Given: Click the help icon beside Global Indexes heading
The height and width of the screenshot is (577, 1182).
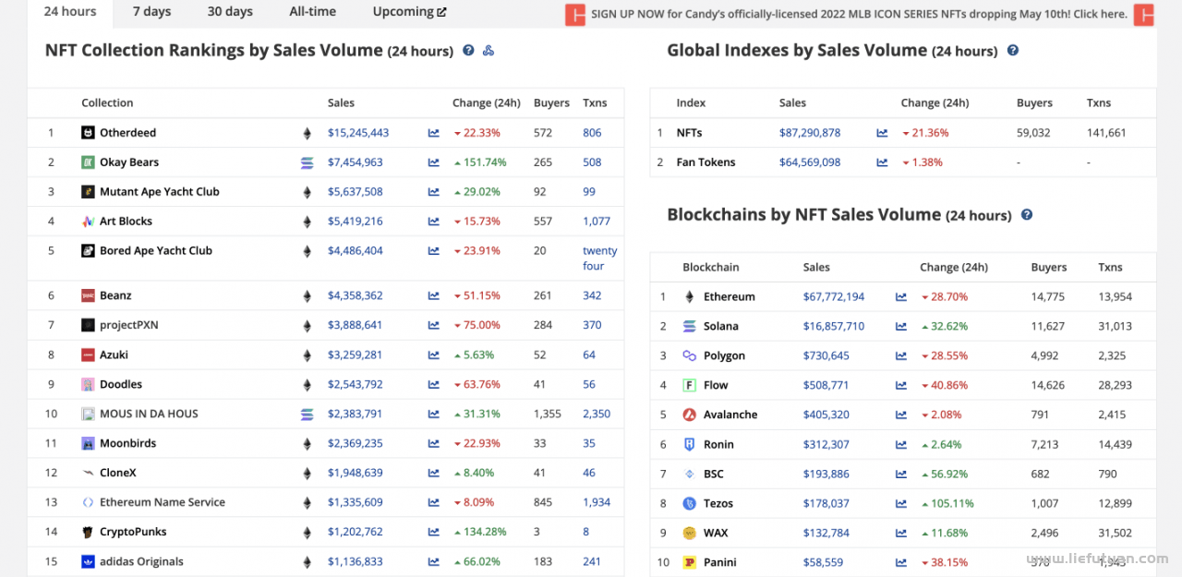Looking at the screenshot, I should coord(1013,51).
